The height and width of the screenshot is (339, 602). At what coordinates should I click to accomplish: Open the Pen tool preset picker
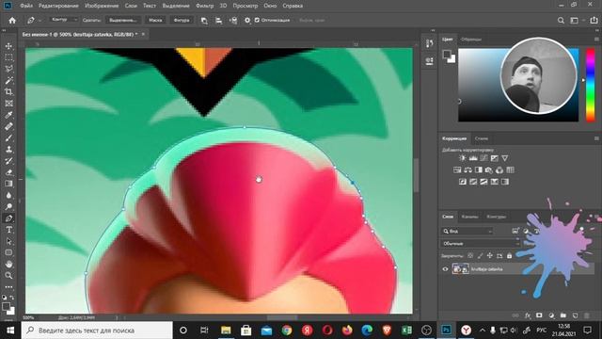[x=34, y=21]
